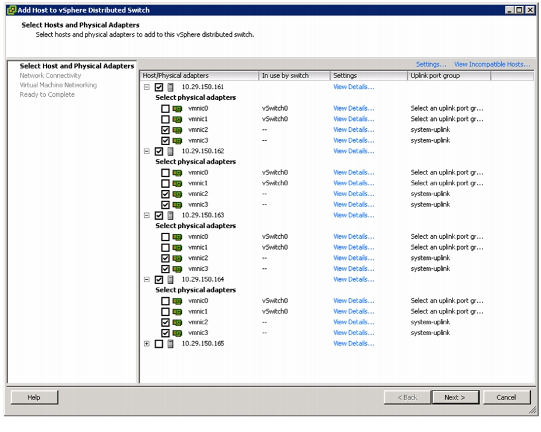Click the vmnic0 adapter icon under 10.29.150.161
This screenshot has width=541, height=432.
(x=177, y=109)
